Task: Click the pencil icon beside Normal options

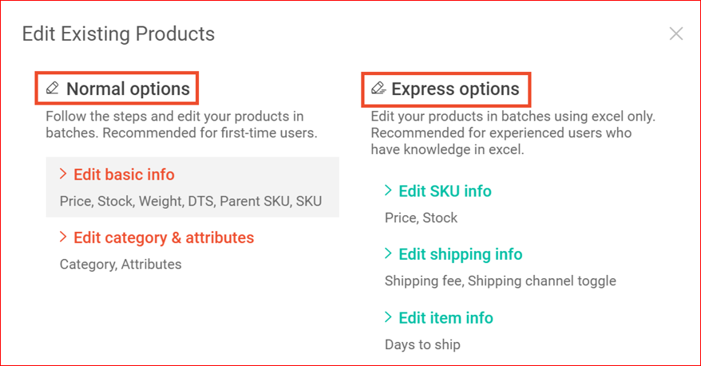Action: point(53,88)
